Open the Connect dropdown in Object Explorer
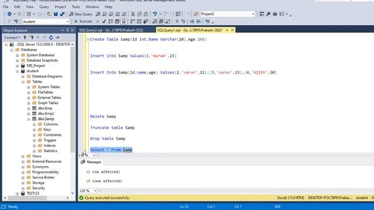 coord(12,37)
